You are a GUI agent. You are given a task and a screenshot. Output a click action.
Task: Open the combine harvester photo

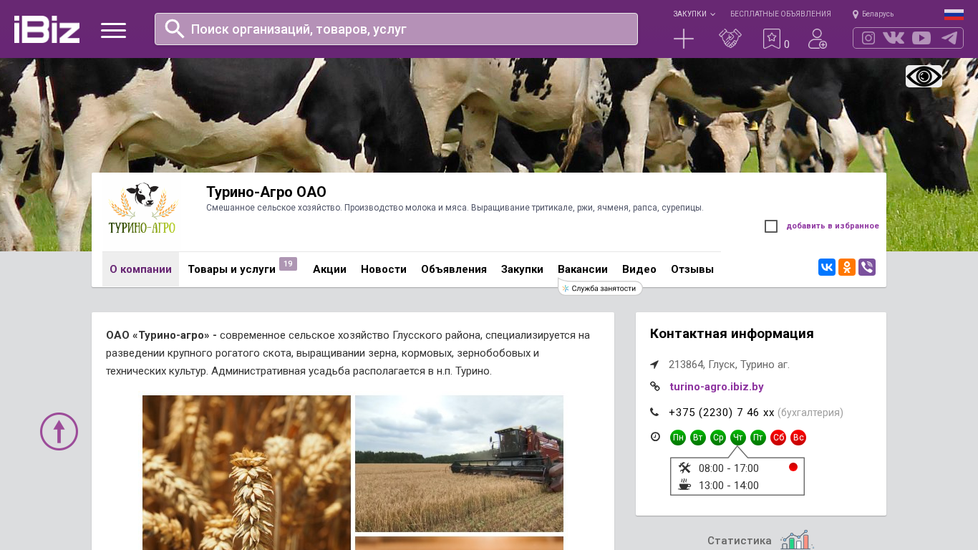tap(459, 463)
